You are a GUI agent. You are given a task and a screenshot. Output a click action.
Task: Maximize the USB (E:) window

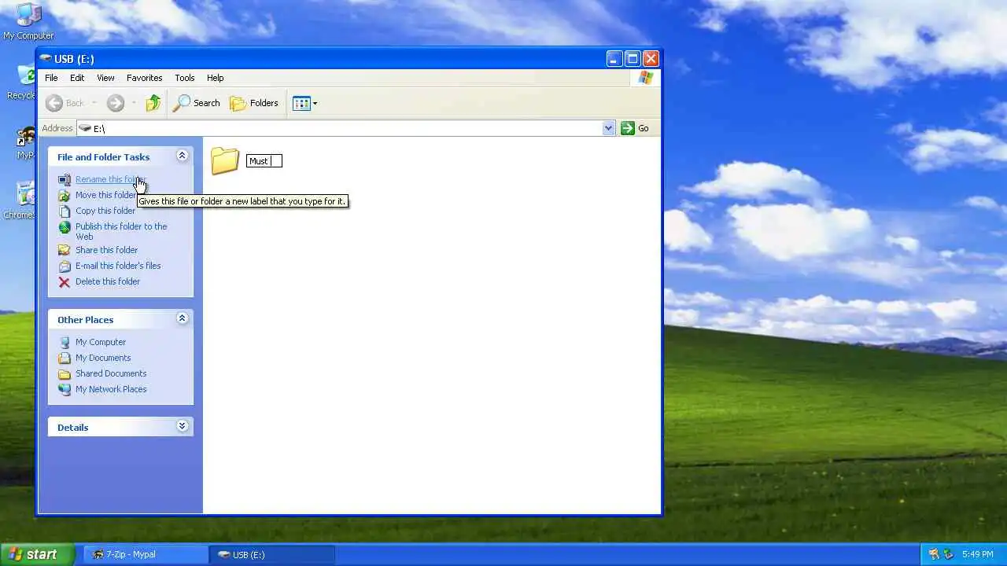tap(633, 58)
